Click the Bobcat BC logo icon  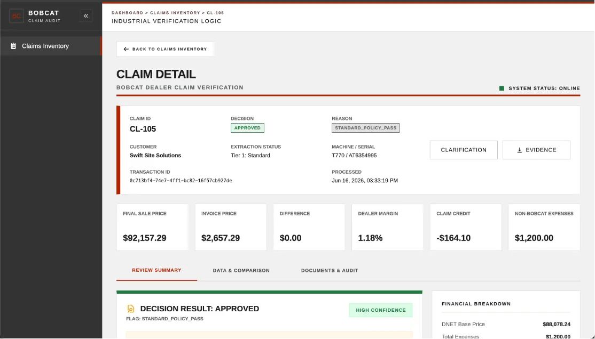[17, 16]
